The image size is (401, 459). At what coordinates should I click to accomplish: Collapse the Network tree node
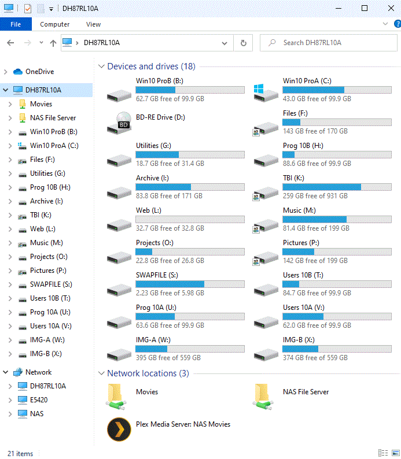(6, 372)
